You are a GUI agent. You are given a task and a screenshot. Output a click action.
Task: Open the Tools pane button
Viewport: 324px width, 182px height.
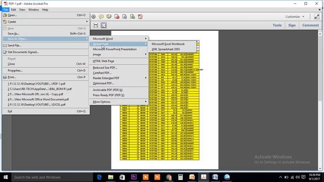coord(277,25)
